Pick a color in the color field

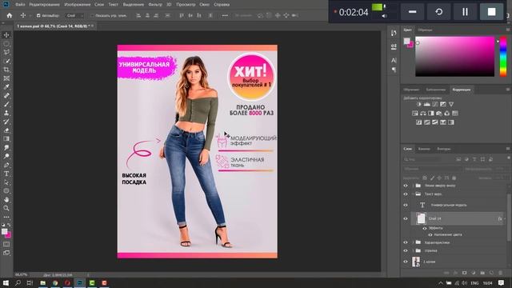click(455, 56)
